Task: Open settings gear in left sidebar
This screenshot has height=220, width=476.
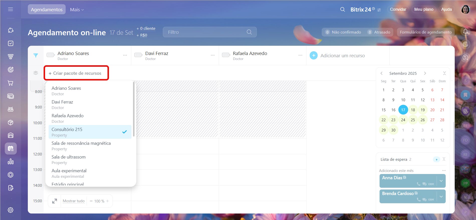Action: click(x=11, y=210)
